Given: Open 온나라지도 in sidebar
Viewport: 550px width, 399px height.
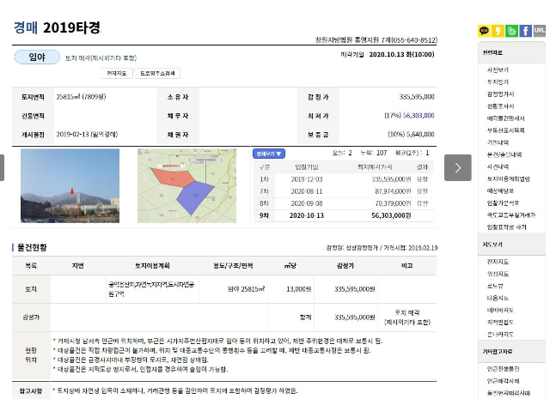Looking at the screenshot, I should pos(500,334).
